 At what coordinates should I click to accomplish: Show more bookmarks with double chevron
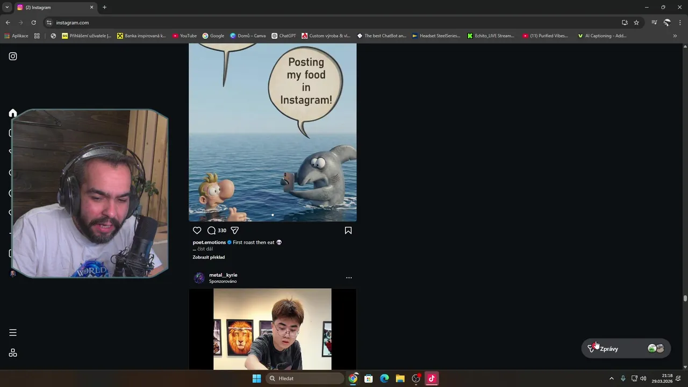(x=675, y=36)
